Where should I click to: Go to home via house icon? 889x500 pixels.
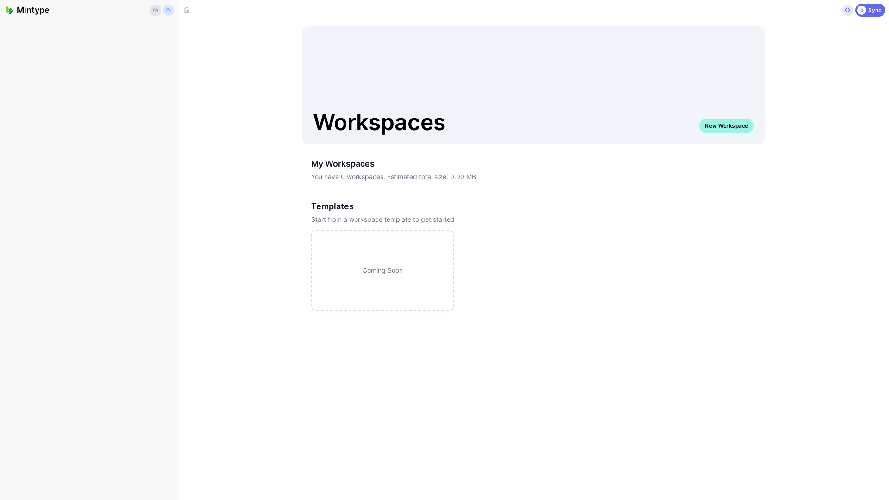click(x=187, y=10)
